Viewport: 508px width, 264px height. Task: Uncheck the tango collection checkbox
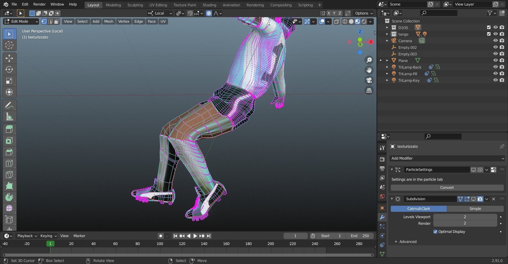point(489,34)
